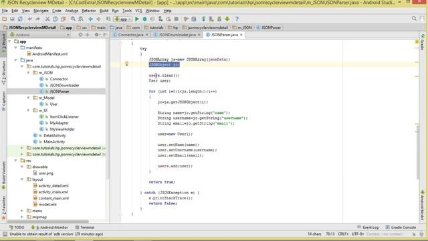Expand the menu folder
Screen dimensions: 428x241
pos(22,211)
